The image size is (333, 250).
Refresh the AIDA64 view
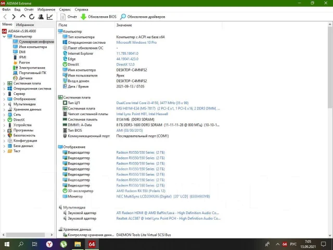pos(32,17)
